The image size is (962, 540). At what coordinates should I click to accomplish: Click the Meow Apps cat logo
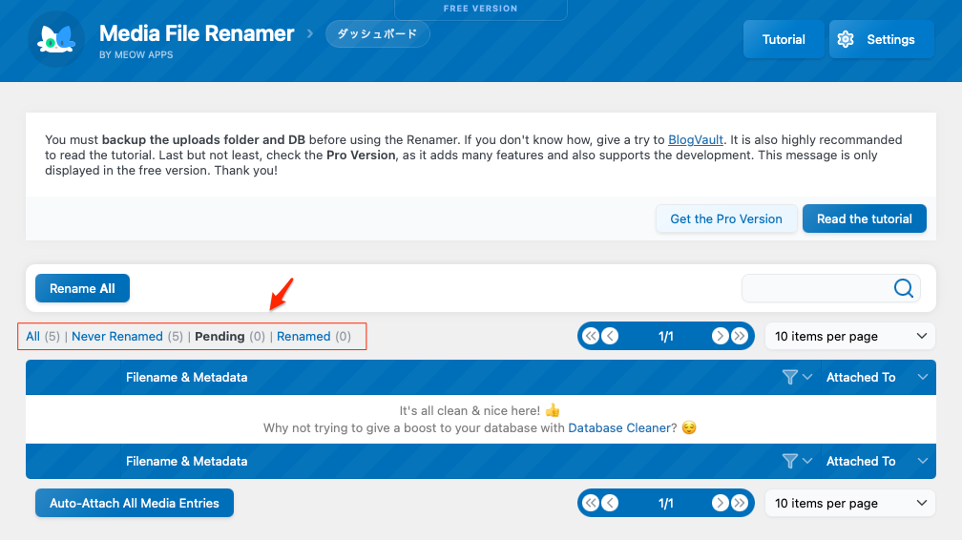click(x=56, y=39)
